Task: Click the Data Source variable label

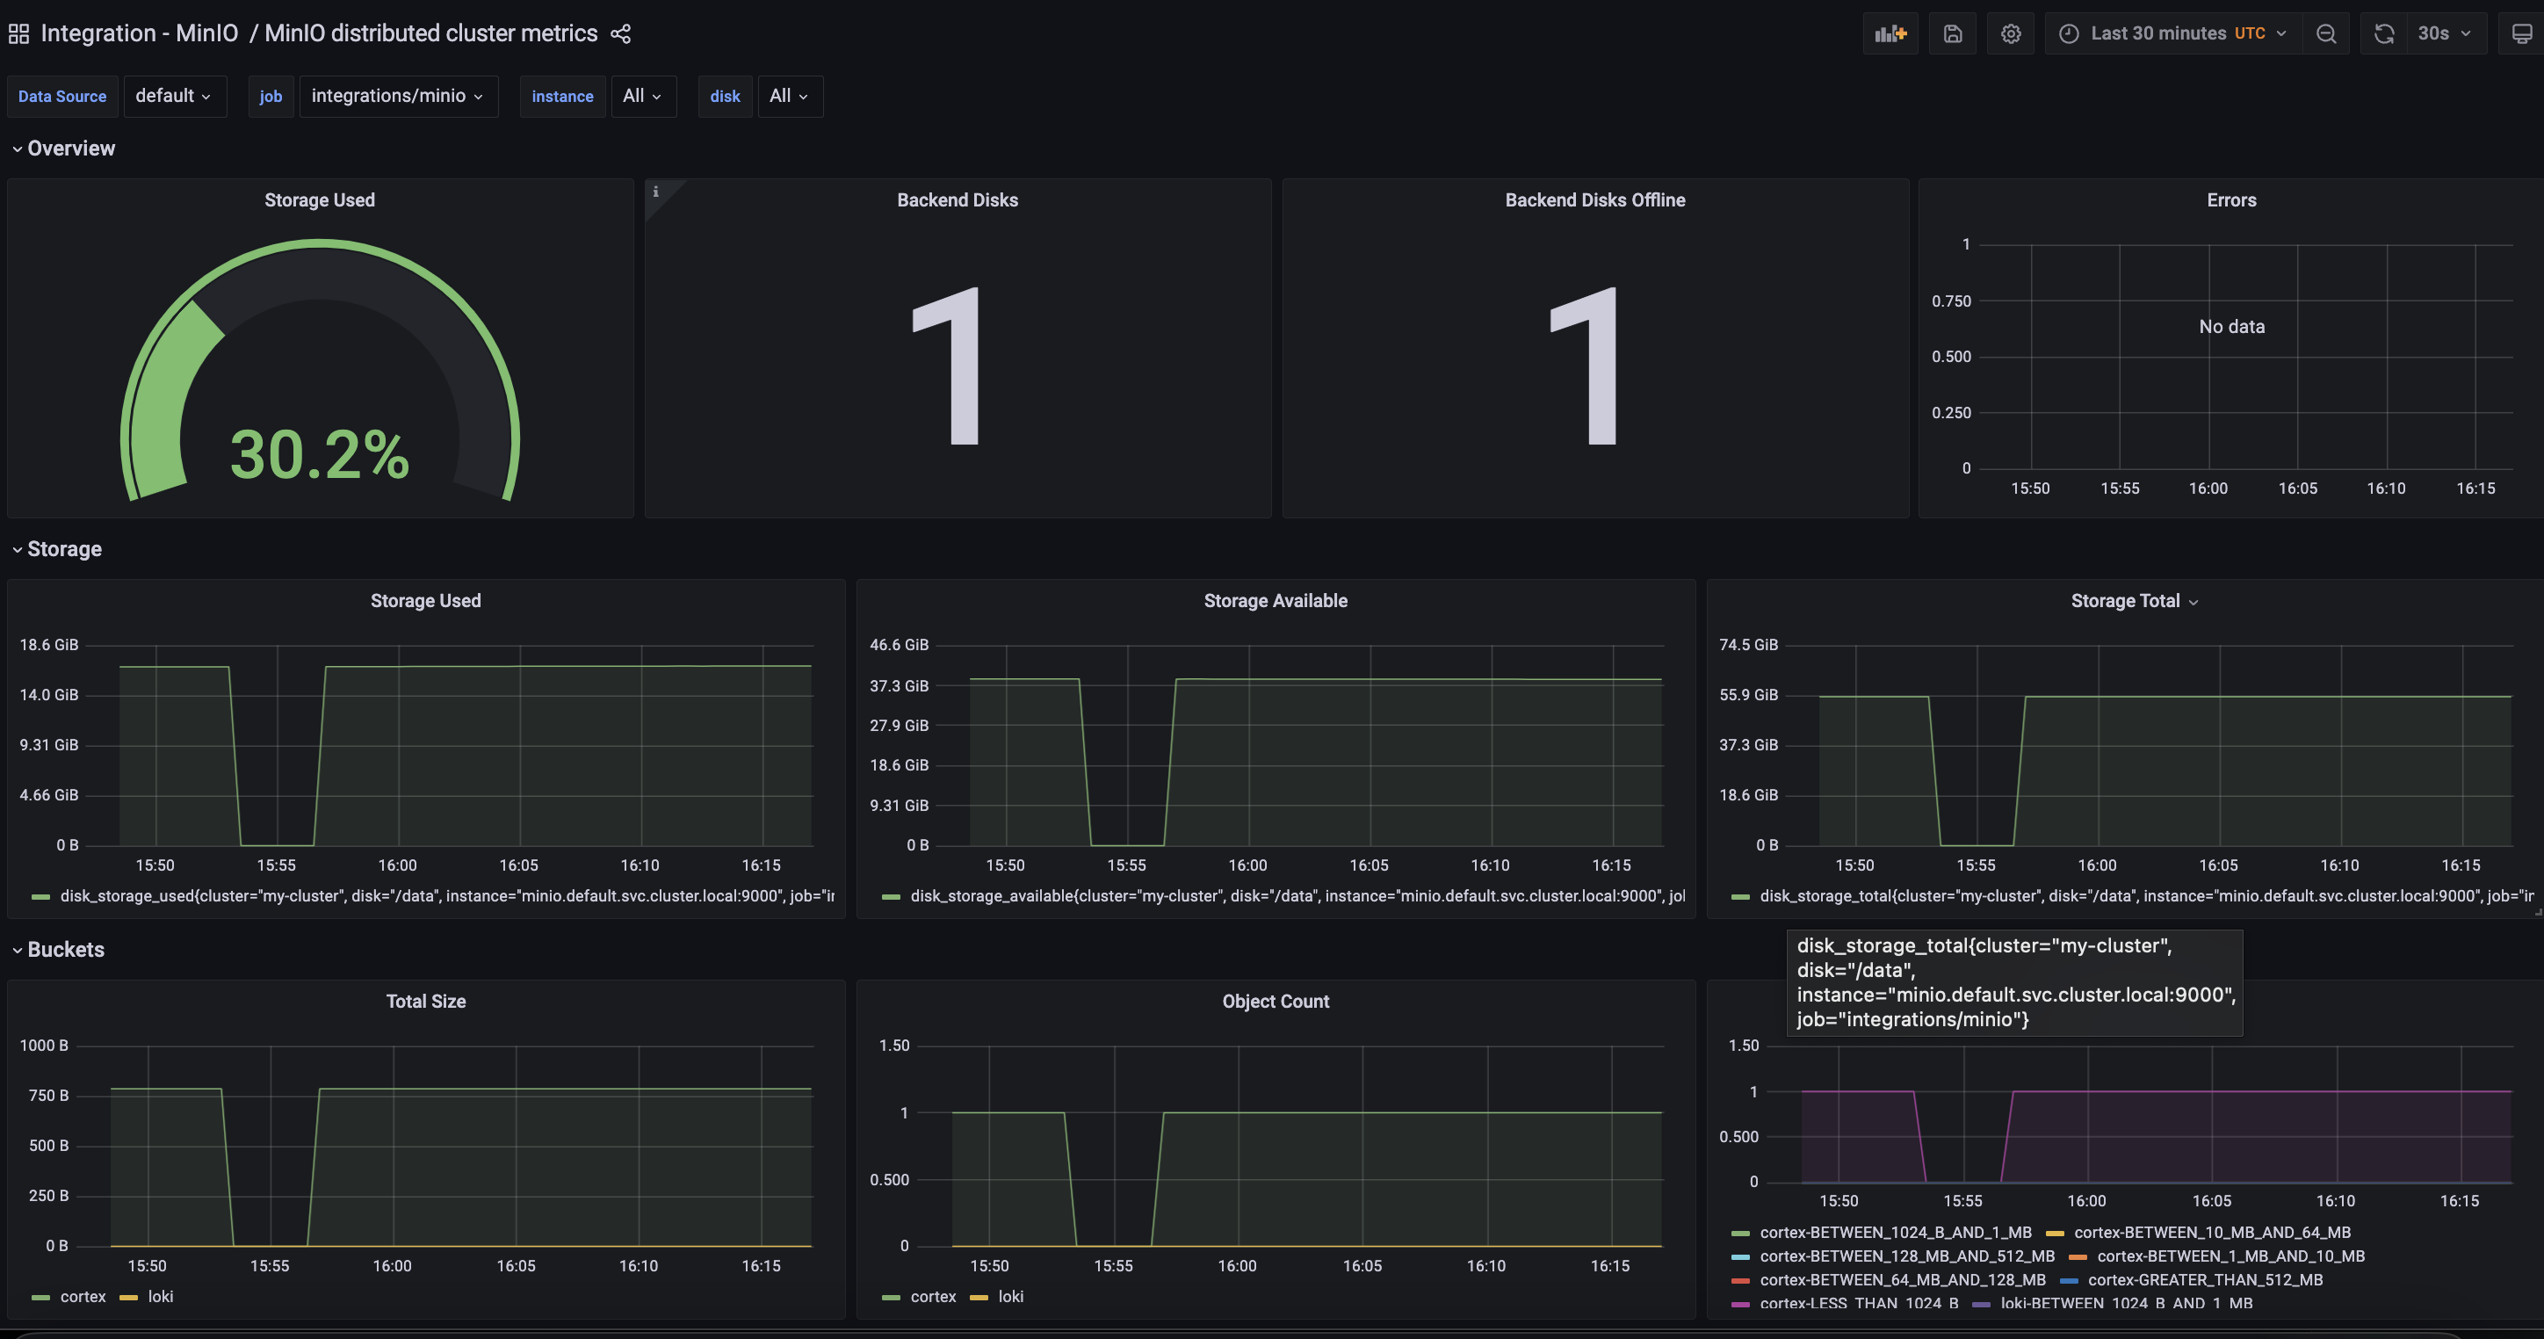Action: coord(62,96)
